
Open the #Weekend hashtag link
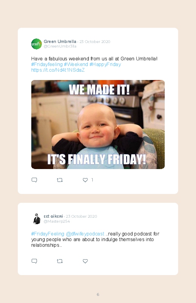tap(76, 65)
